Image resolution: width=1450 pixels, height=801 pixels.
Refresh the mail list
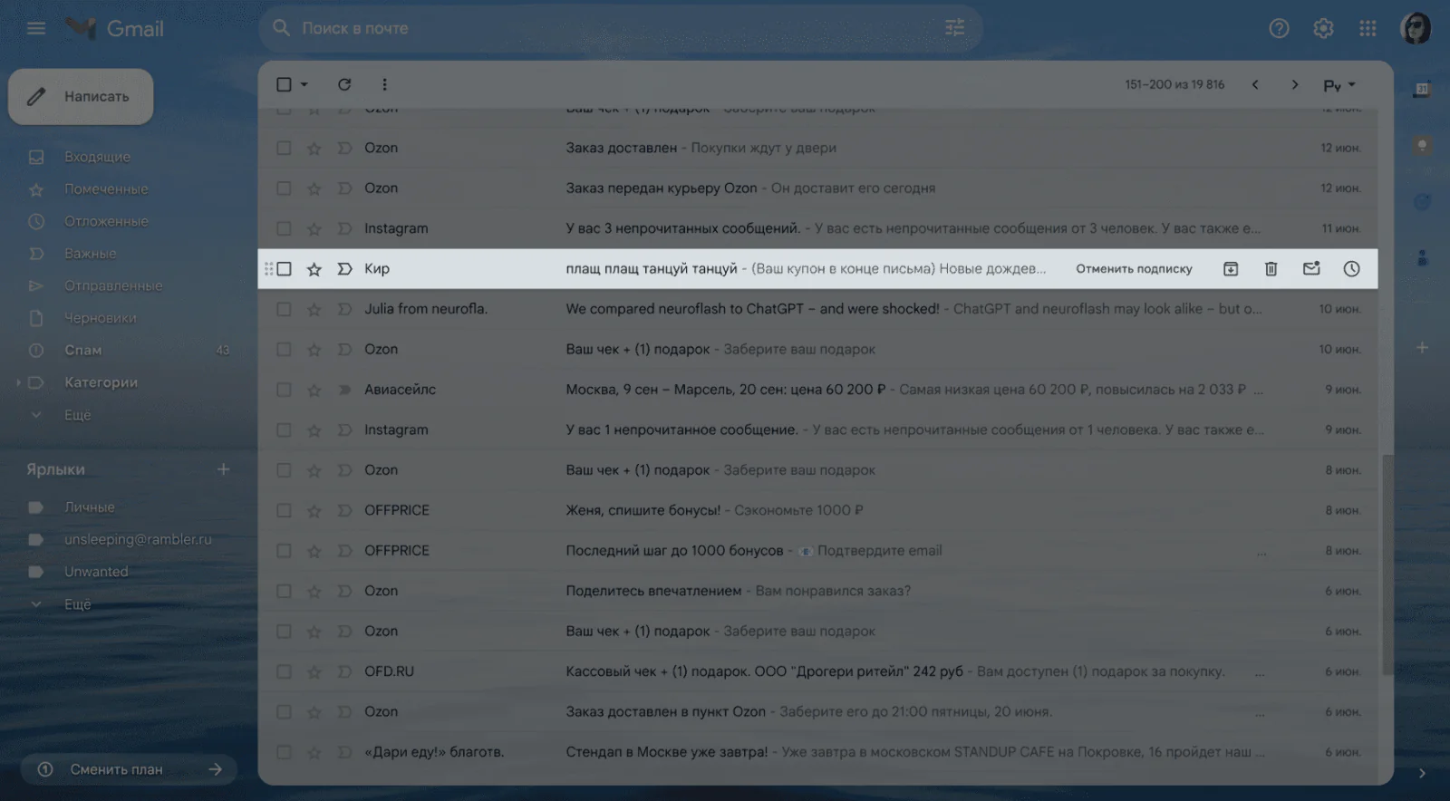click(344, 84)
